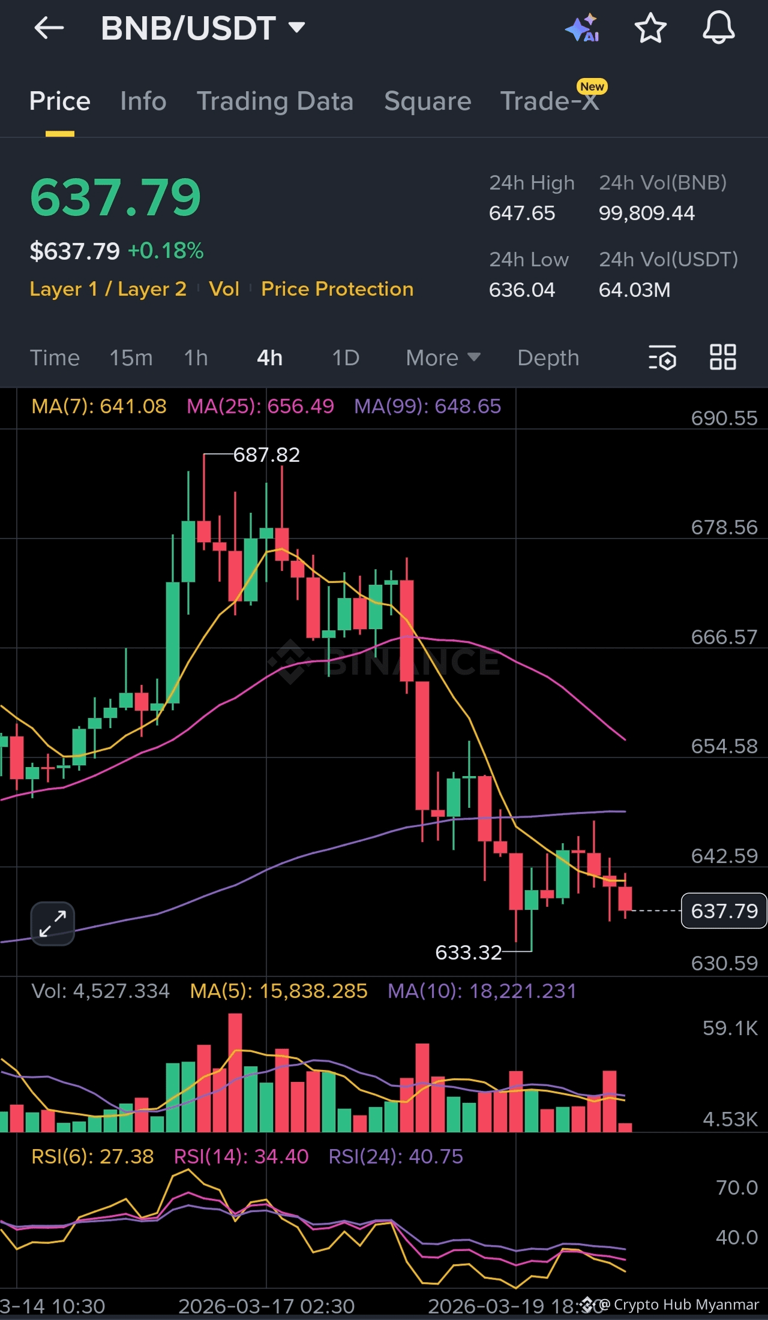Expand the More timeframes dropdown

coord(443,358)
